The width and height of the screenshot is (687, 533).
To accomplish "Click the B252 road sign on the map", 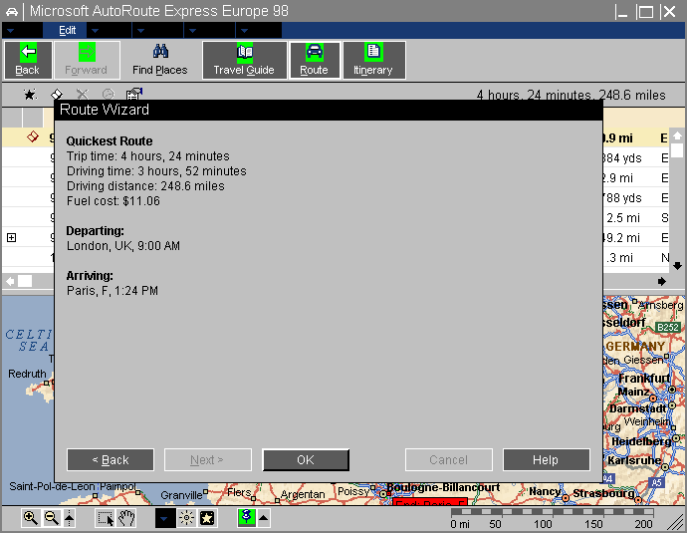I will tap(668, 327).
